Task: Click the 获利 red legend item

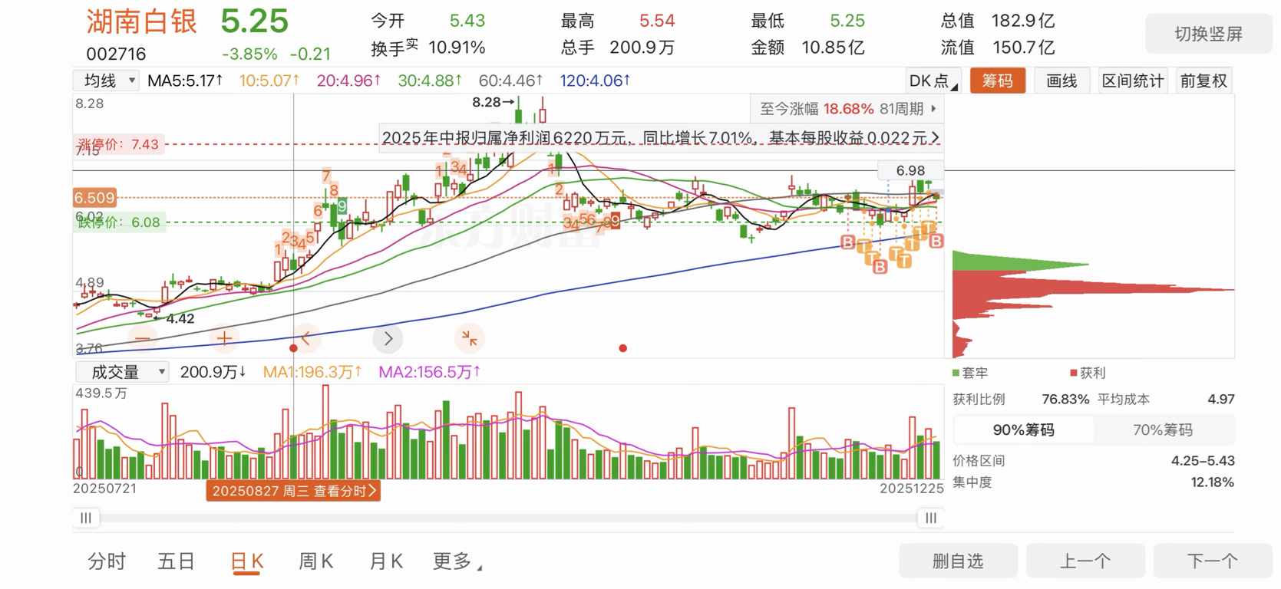Action: coord(1088,373)
